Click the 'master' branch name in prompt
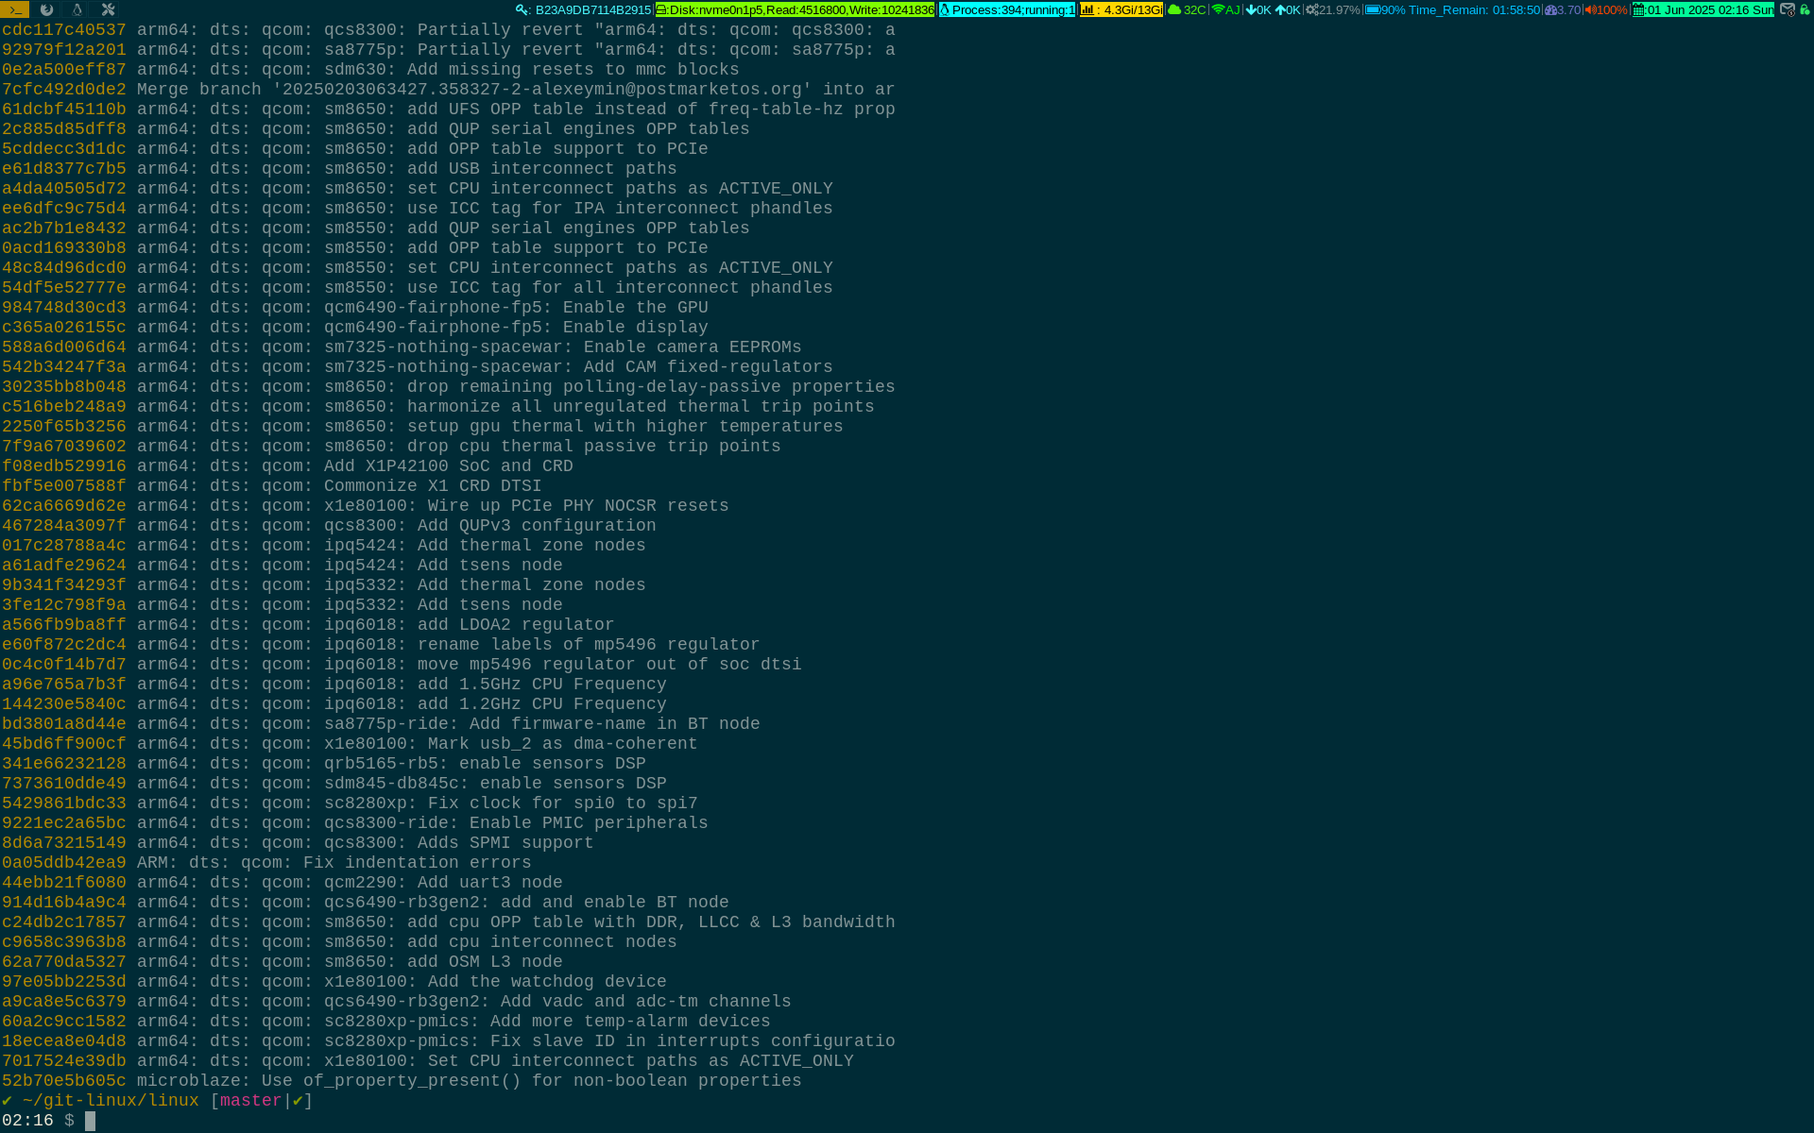This screenshot has height=1133, width=1814. click(x=250, y=1101)
